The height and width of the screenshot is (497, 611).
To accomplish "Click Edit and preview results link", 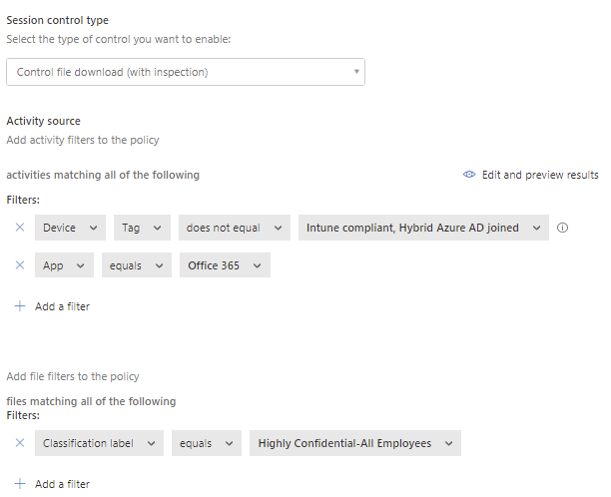I will pos(540,175).
